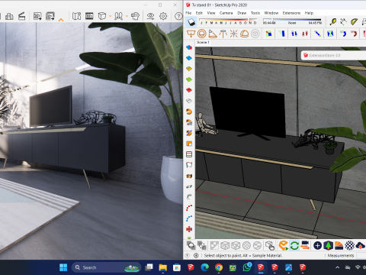Open the Enscape Asset Library tree icon
Image resolution: width=366 pixels, height=275 pixels.
coord(328,246)
